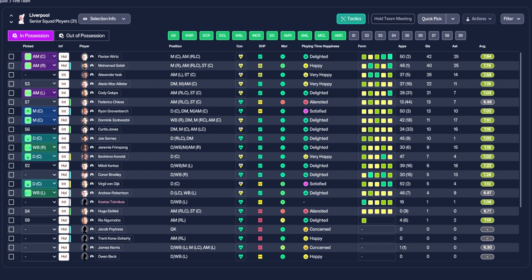Tick the checkbox for Florian Wirtz

click(x=11, y=56)
